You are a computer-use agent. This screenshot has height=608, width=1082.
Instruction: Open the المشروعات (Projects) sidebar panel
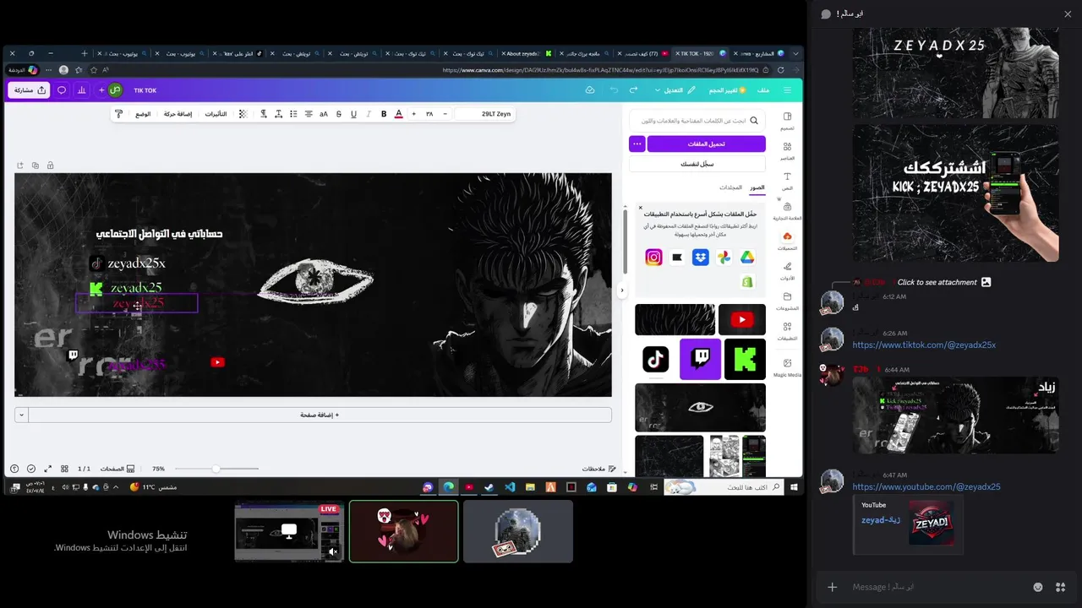click(787, 301)
